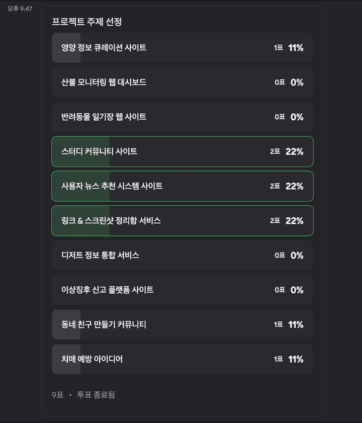Viewport: 362px width, 423px height.
Task: Click the 22% progress bar of 링크 & 스크린샷
Action: coord(80,221)
